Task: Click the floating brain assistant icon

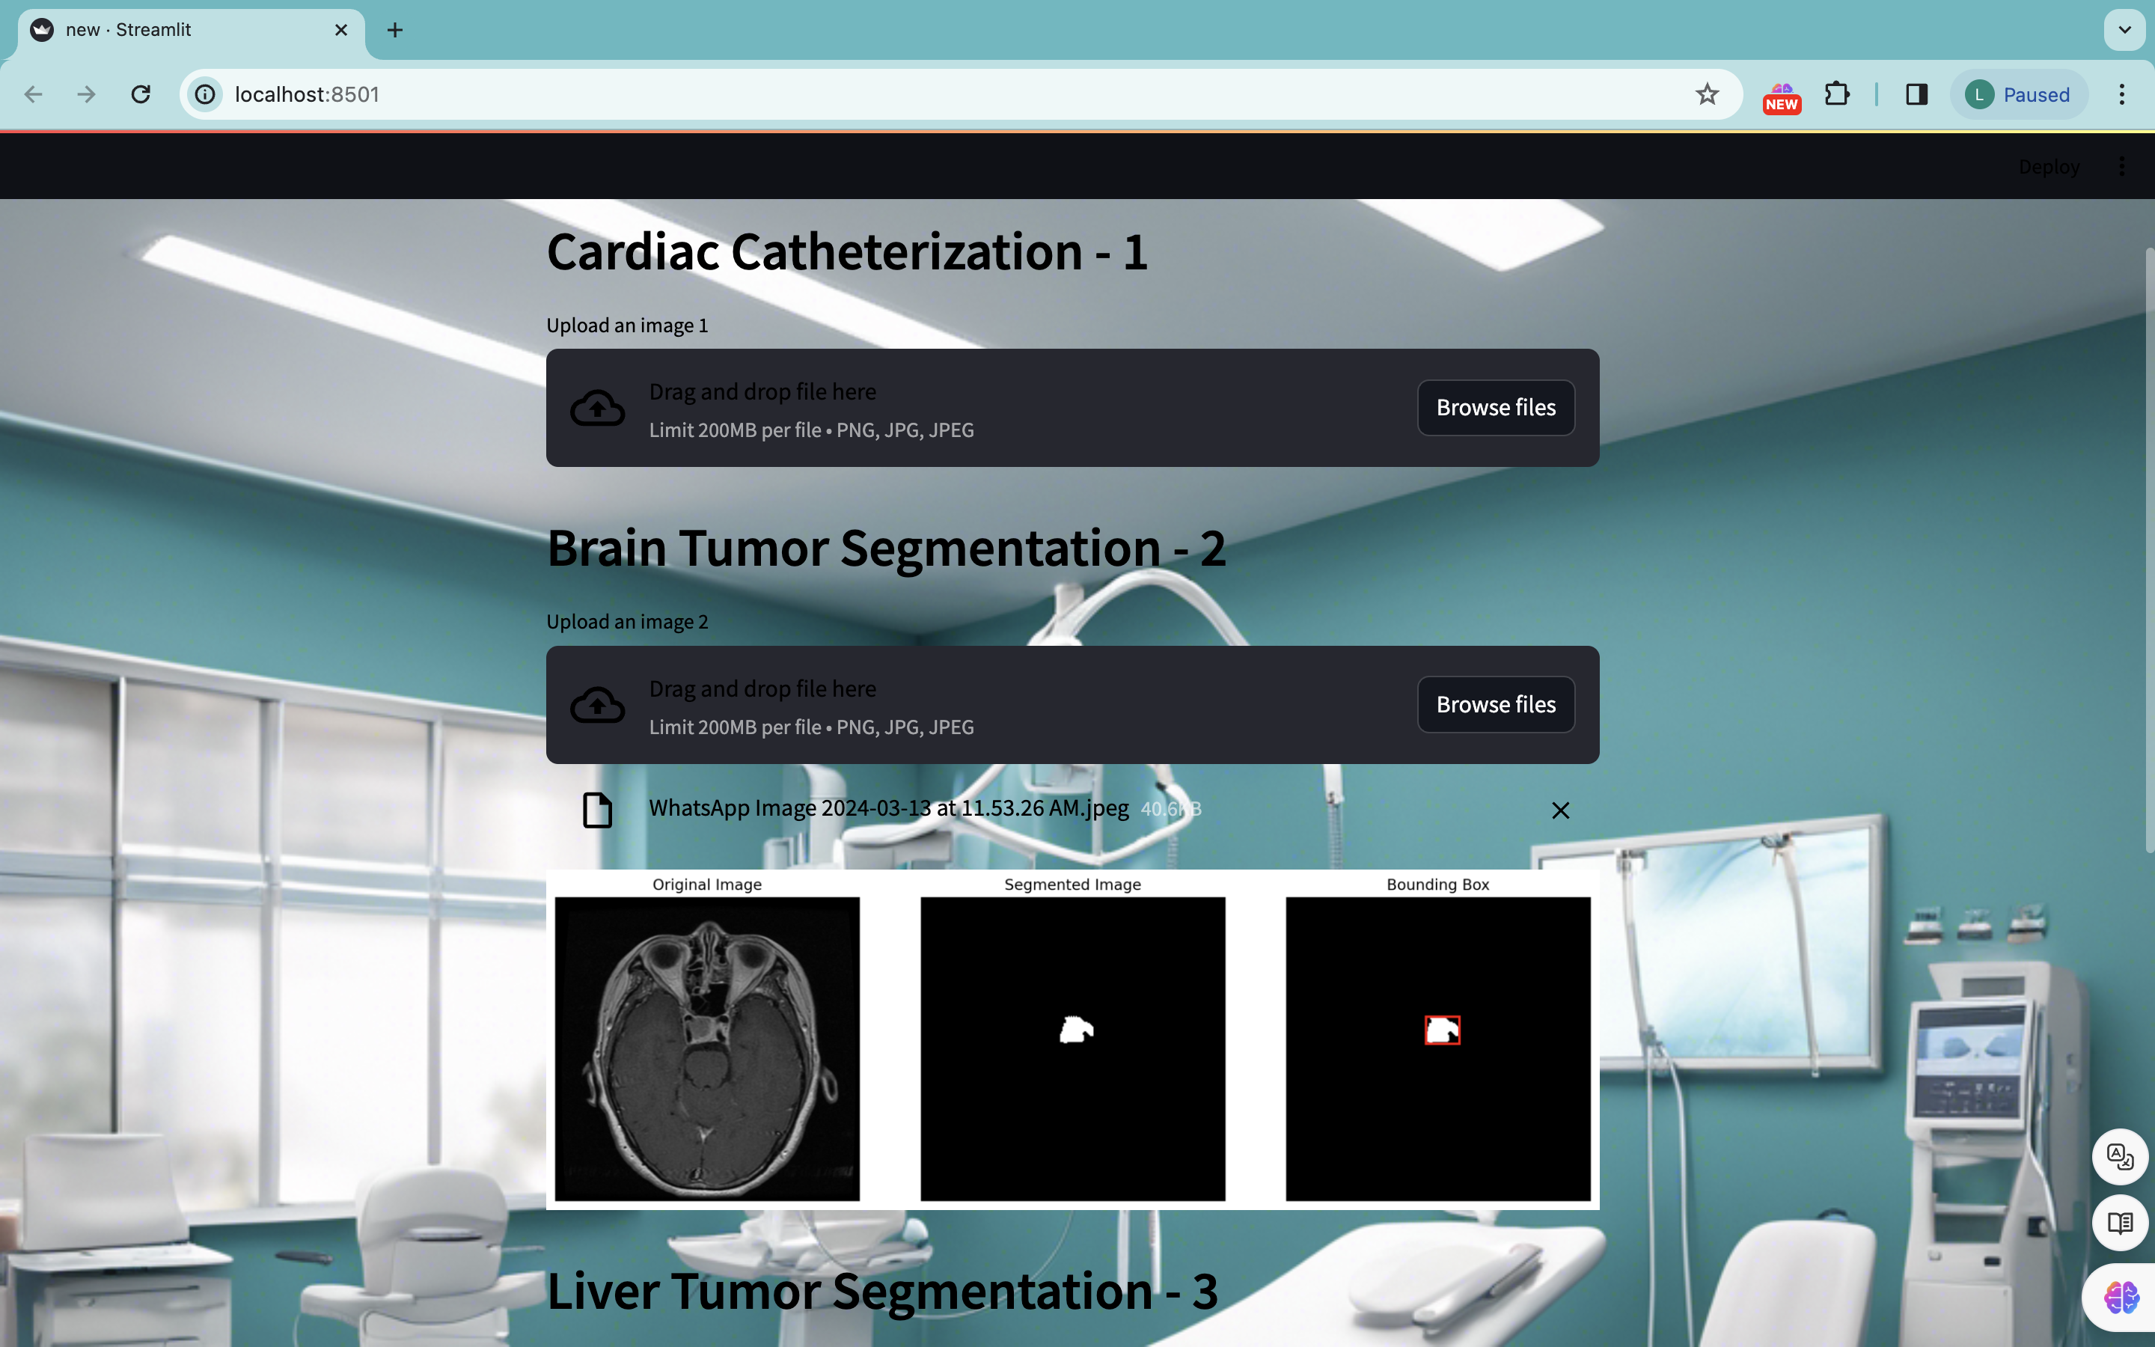Action: (2121, 1297)
